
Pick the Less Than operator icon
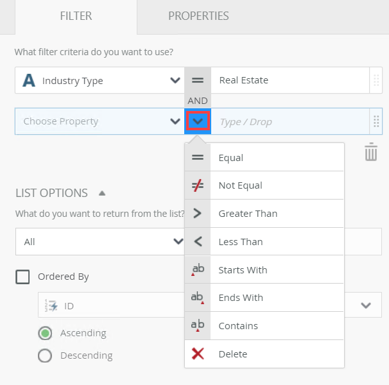(x=198, y=241)
